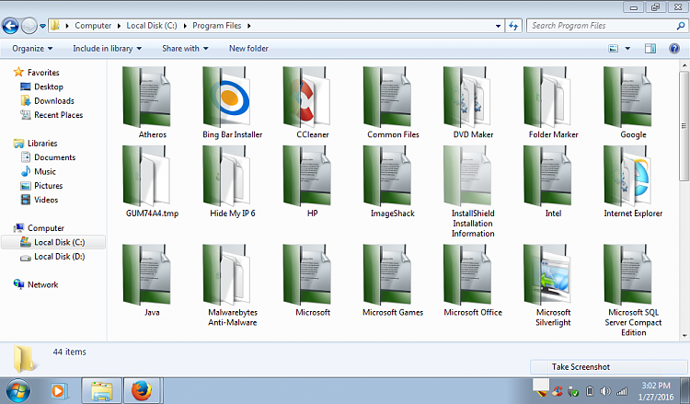Select the Common Files folder
Screen dimensions: 690x404
393,103
